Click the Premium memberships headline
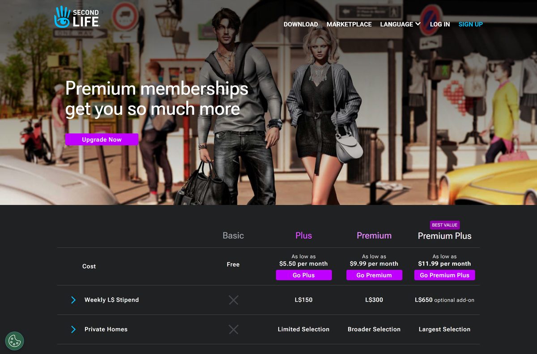 pyautogui.click(x=157, y=99)
